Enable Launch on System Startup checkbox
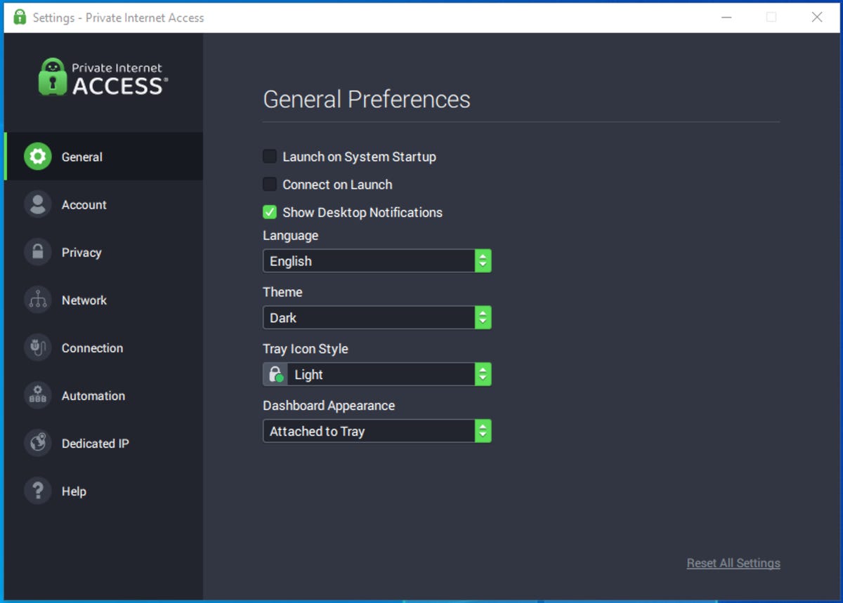 (270, 157)
